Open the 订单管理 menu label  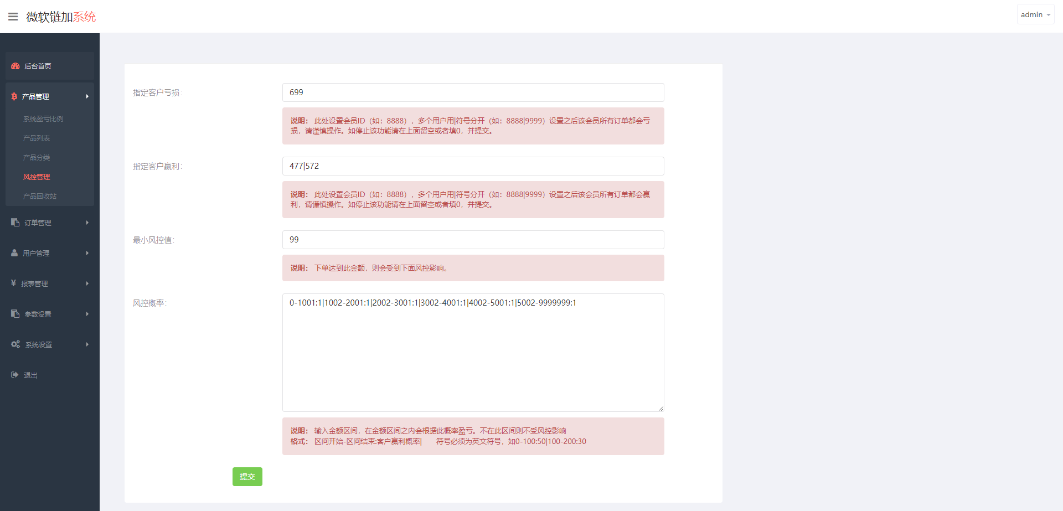(x=38, y=223)
